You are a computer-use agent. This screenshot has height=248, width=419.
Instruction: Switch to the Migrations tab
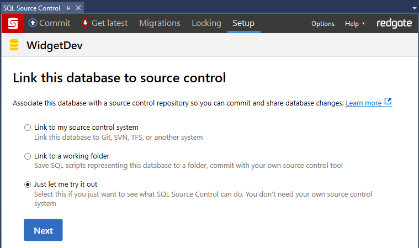tap(160, 23)
